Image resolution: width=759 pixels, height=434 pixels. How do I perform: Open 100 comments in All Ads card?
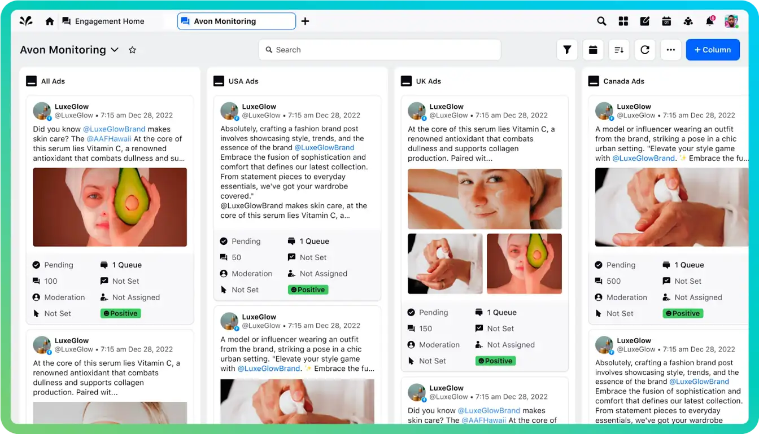45,281
